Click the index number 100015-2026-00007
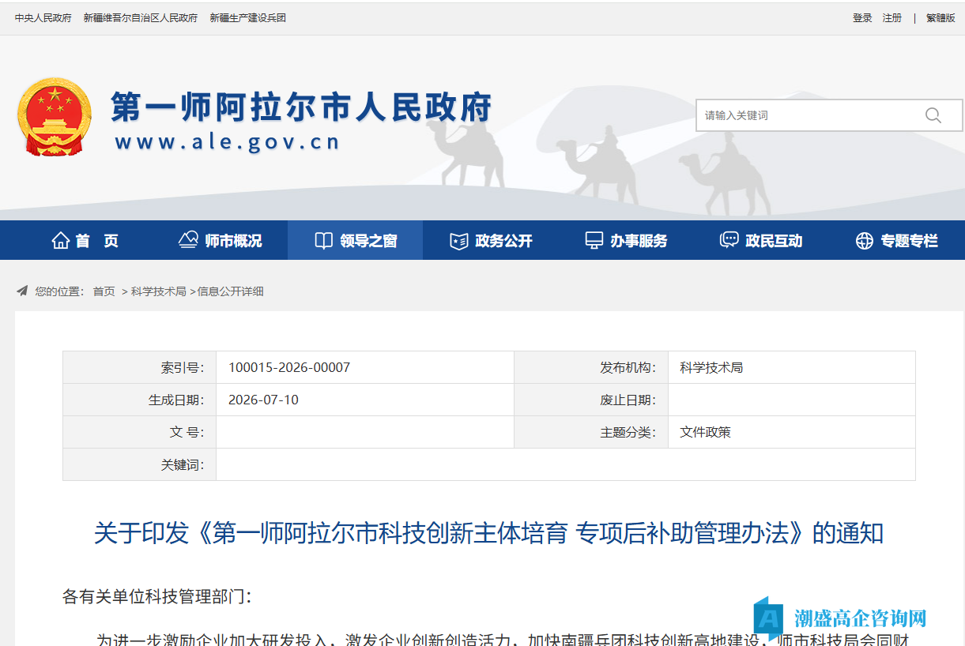Screen dimensions: 965x646 pos(289,367)
